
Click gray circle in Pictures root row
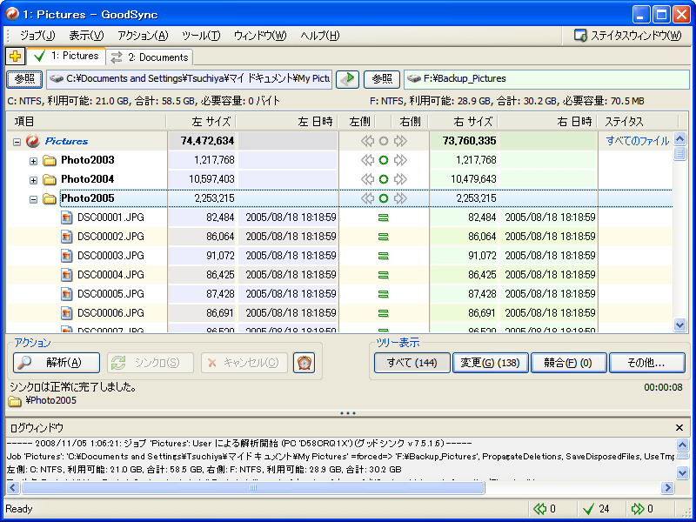384,141
